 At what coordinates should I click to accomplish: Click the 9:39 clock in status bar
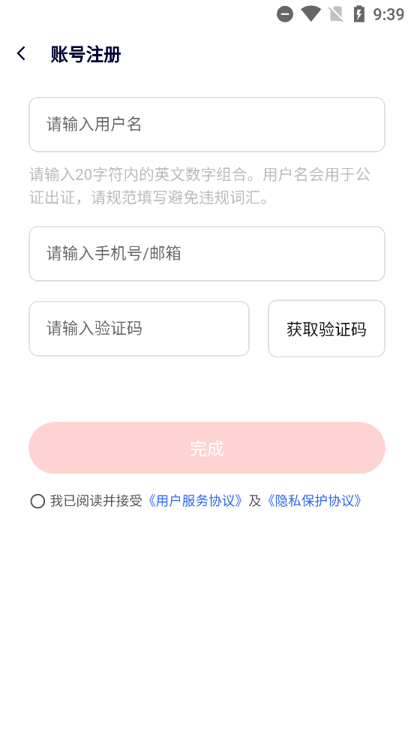pos(388,14)
